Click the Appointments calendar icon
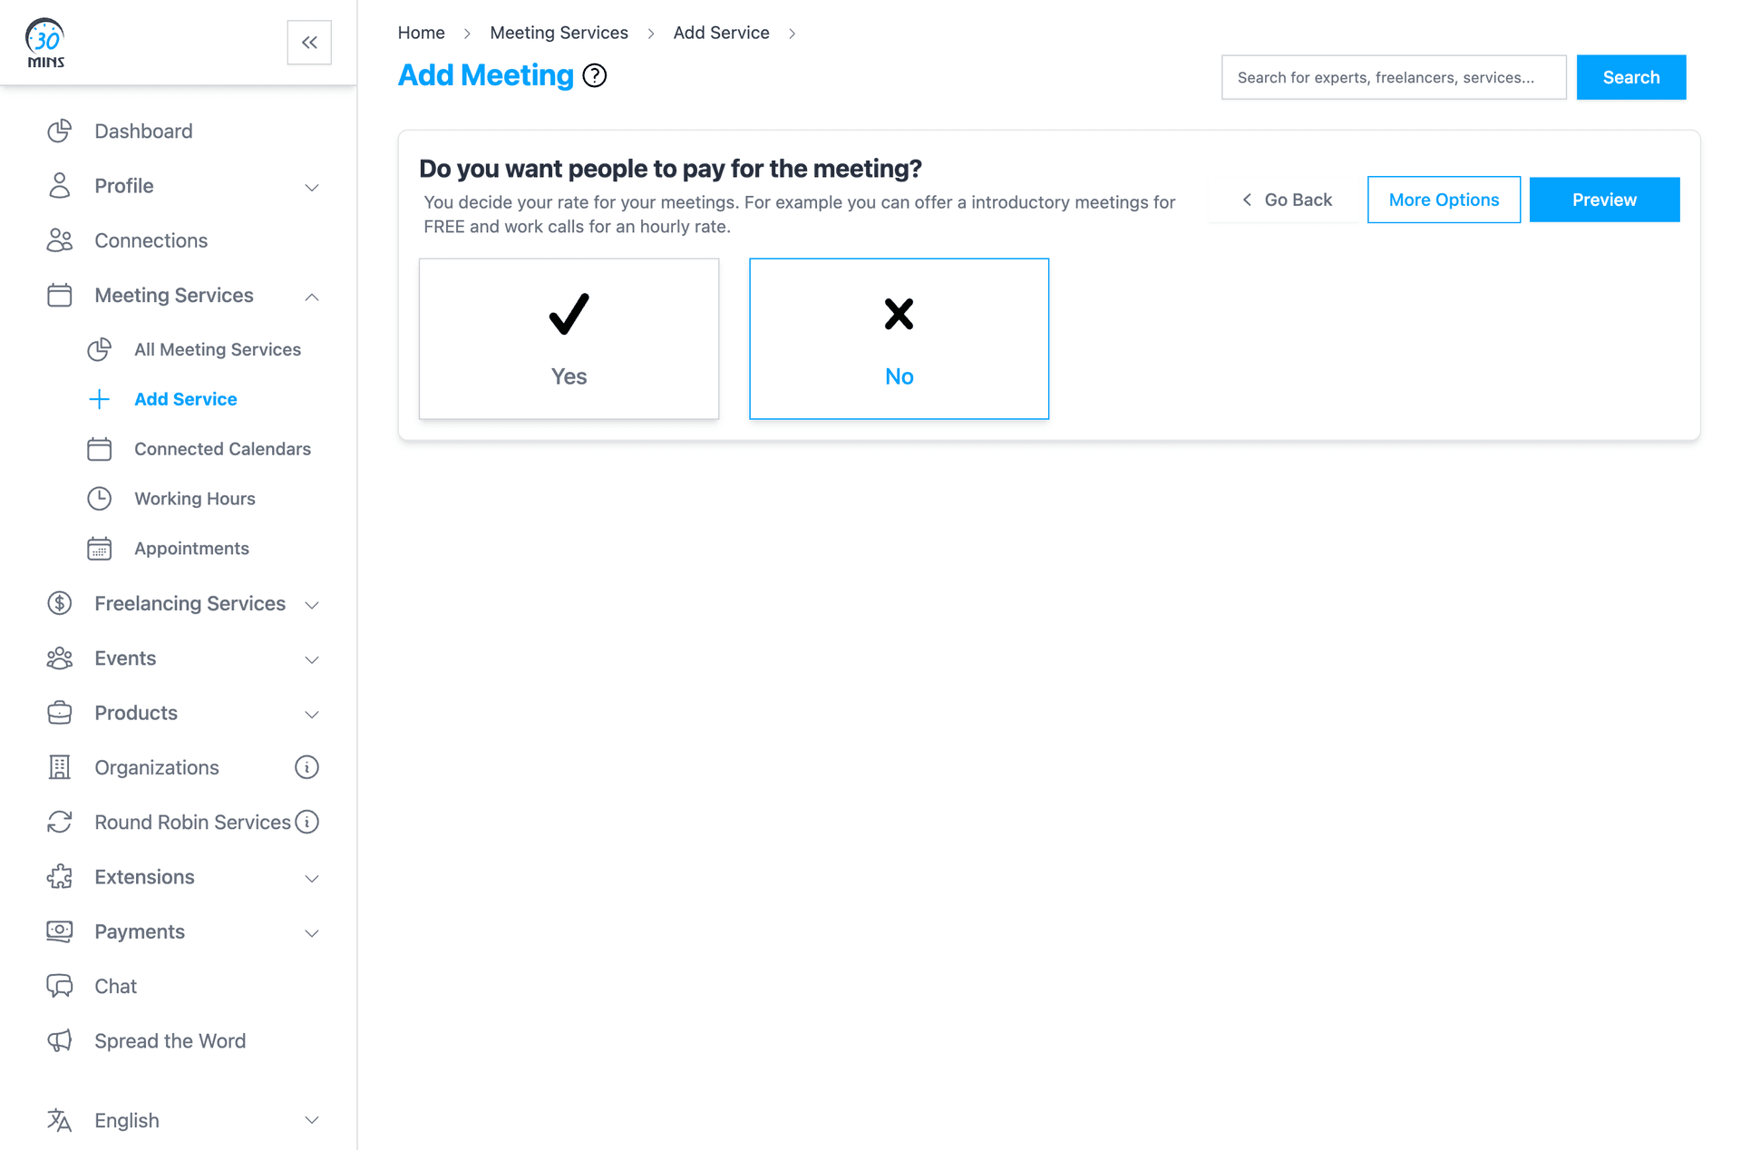The height and width of the screenshot is (1150, 1741). [x=100, y=548]
